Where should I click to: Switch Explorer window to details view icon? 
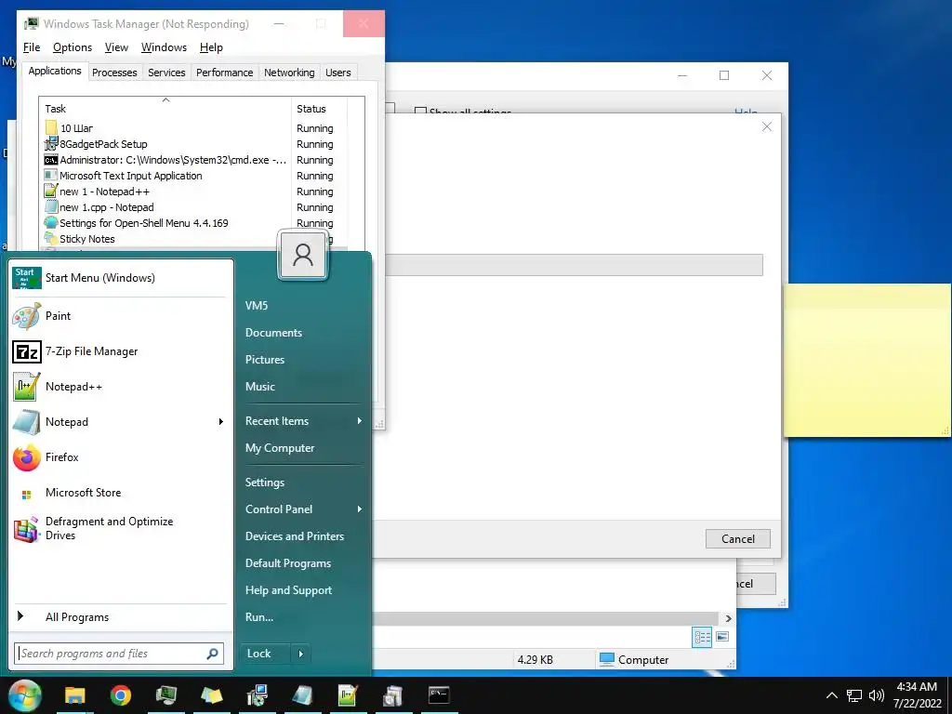tap(702, 637)
